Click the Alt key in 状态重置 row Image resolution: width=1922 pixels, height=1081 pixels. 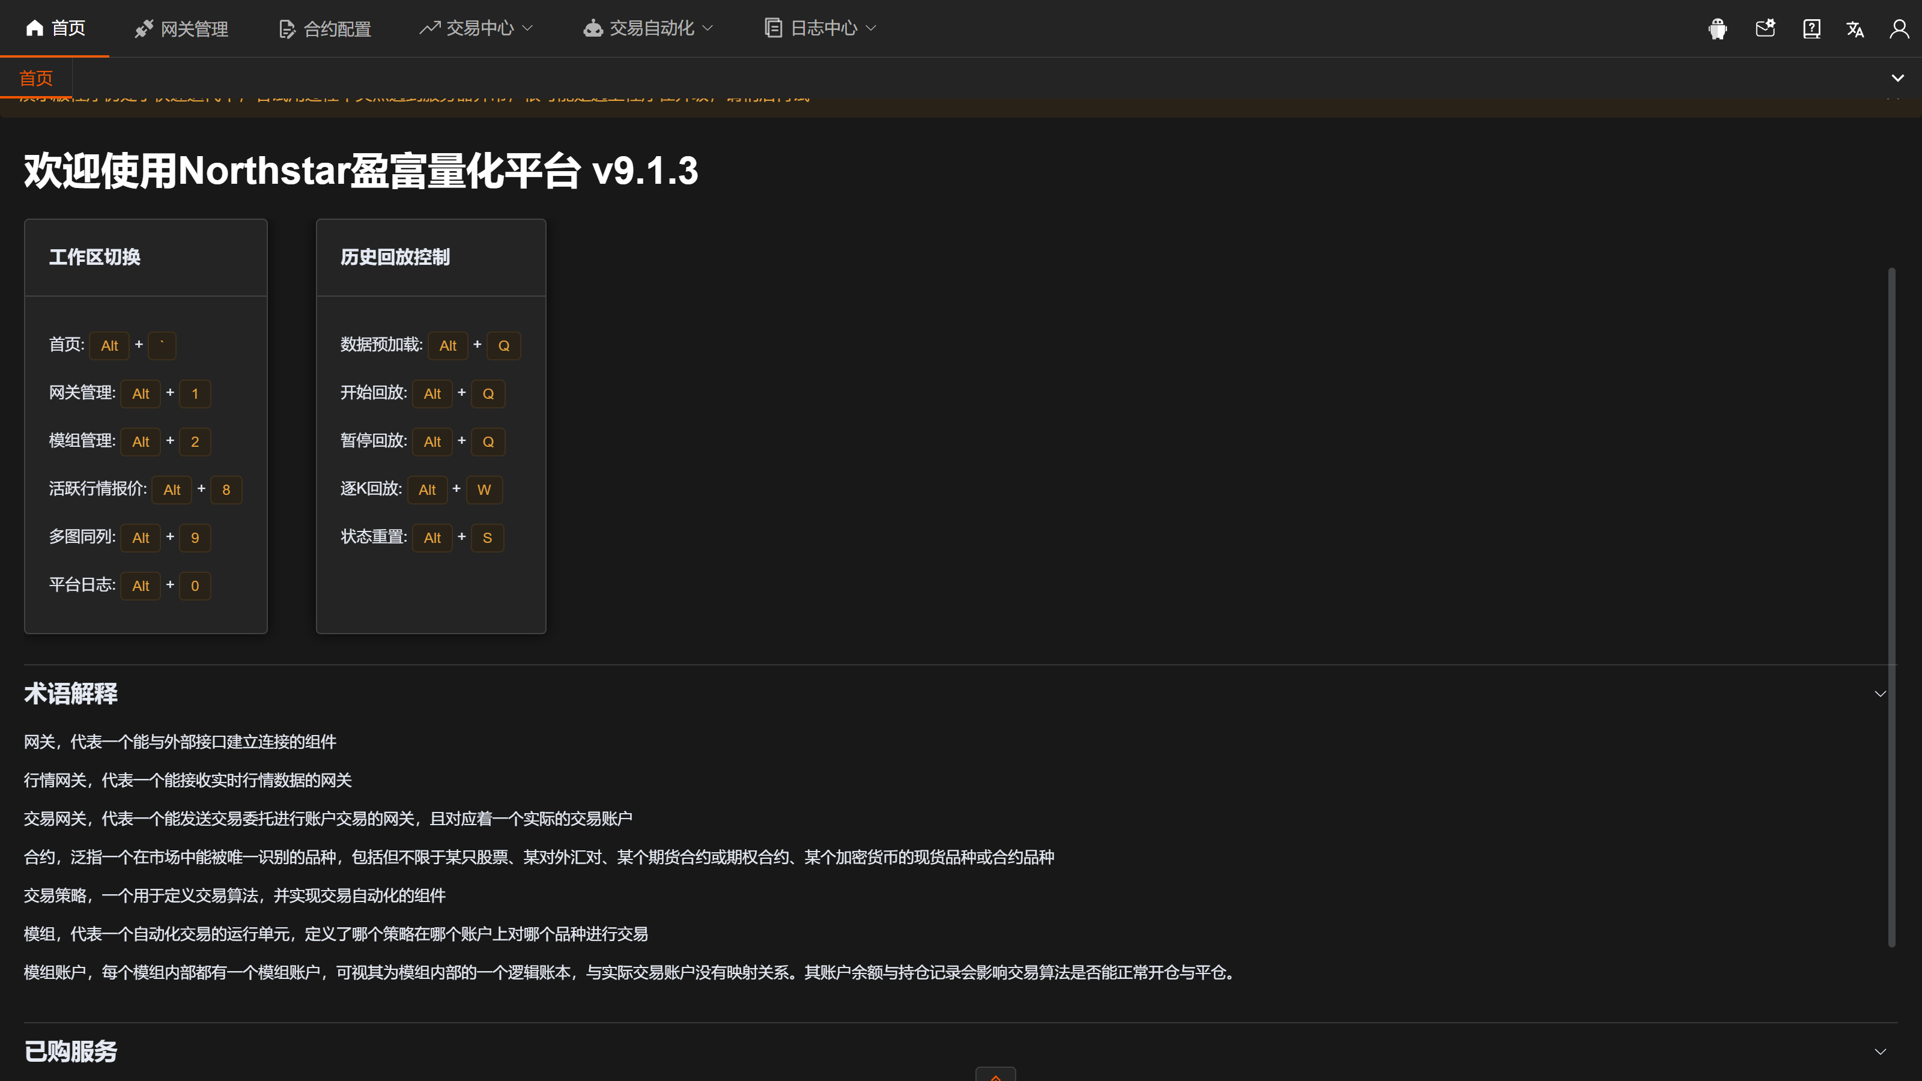click(x=432, y=538)
